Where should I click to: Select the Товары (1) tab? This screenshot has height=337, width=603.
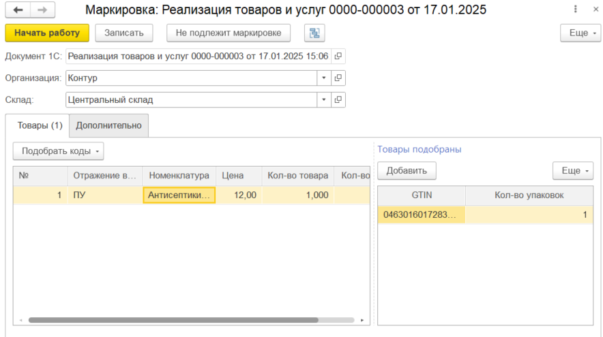(40, 125)
